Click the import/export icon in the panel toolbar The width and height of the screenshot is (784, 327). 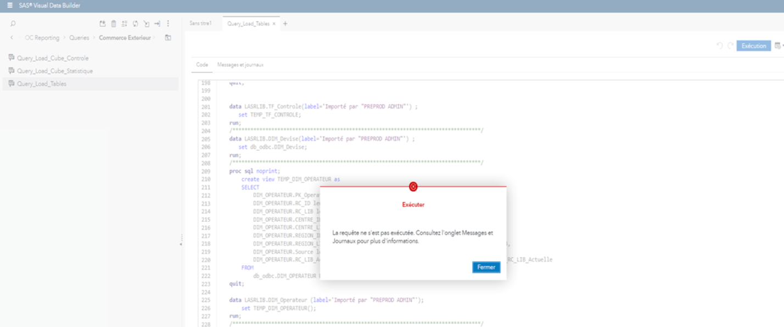(103, 23)
